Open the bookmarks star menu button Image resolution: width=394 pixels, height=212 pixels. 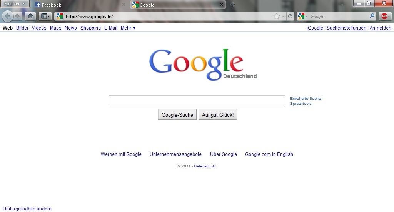click(45, 16)
